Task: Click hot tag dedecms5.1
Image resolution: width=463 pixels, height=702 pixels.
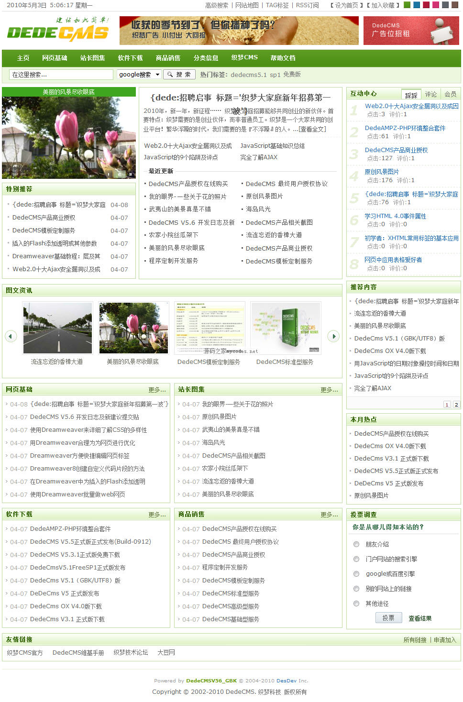Action: (x=249, y=75)
